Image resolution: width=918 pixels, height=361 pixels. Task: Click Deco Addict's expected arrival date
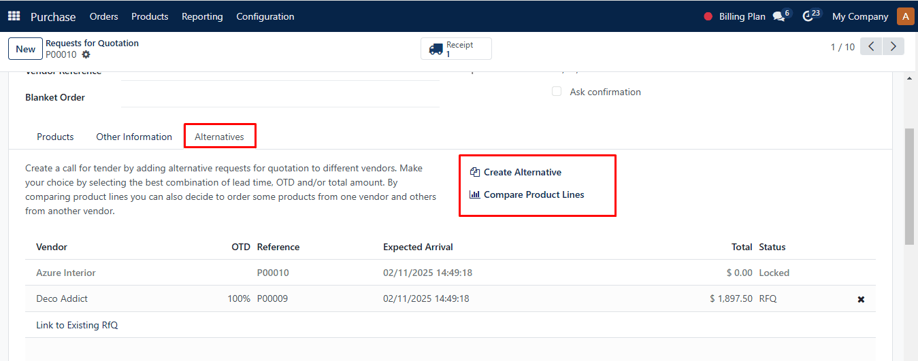click(x=426, y=298)
